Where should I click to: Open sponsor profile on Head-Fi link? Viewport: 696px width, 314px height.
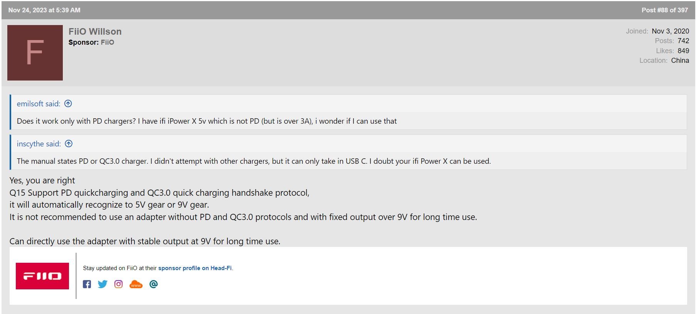pyautogui.click(x=195, y=268)
